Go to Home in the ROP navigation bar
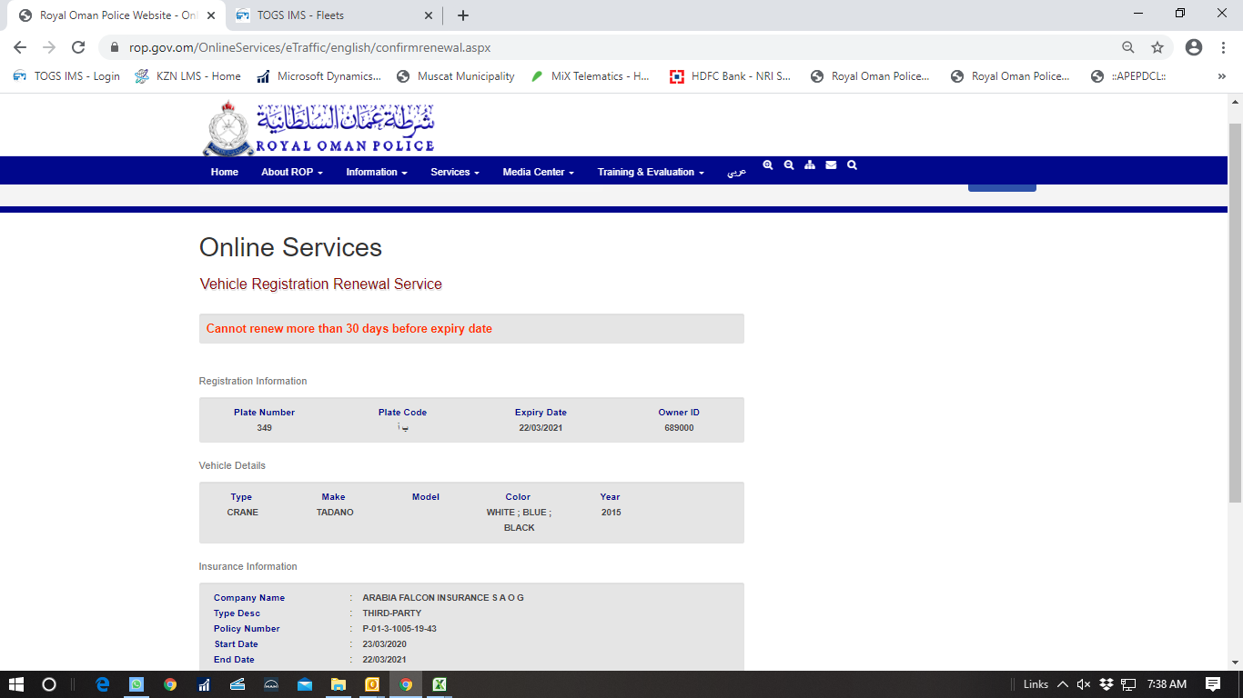 click(224, 172)
